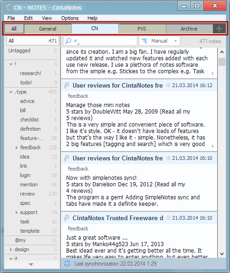
Task: Select the feature-... tag
Action: click(31, 138)
